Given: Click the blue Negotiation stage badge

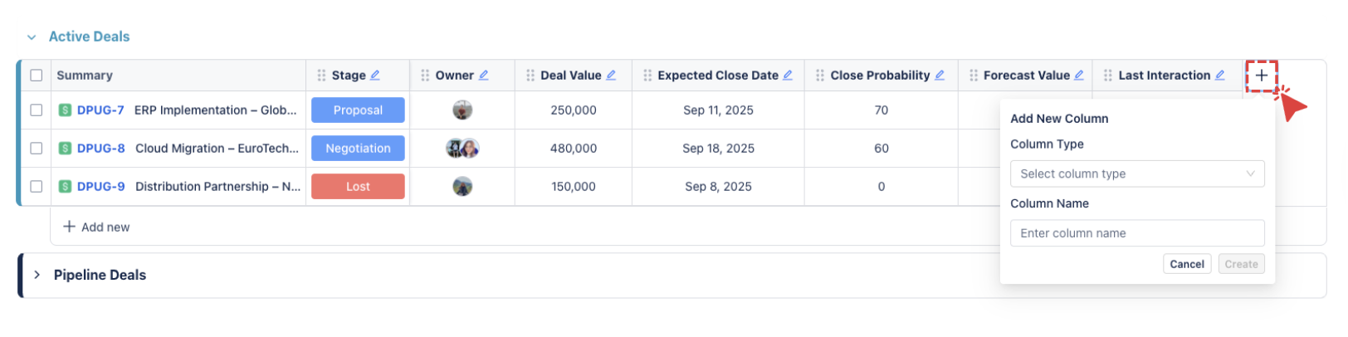Looking at the screenshot, I should pyautogui.click(x=358, y=149).
